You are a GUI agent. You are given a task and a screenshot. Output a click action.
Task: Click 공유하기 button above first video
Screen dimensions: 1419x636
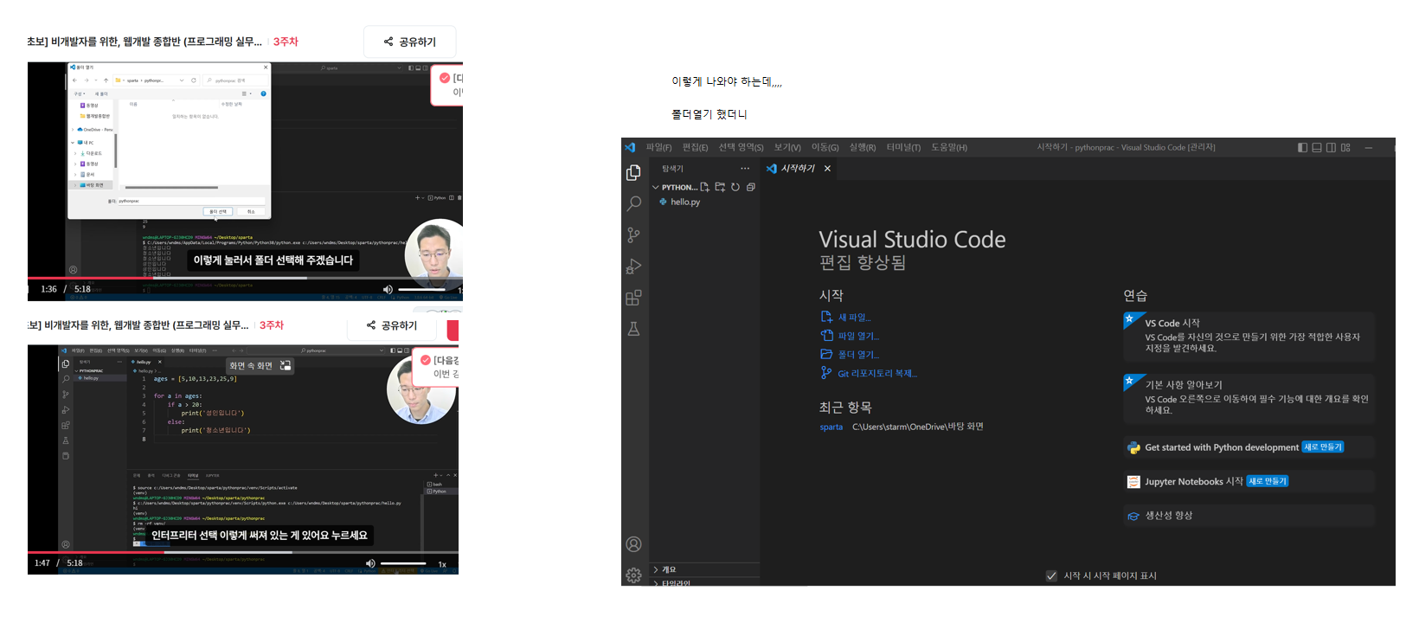click(409, 42)
